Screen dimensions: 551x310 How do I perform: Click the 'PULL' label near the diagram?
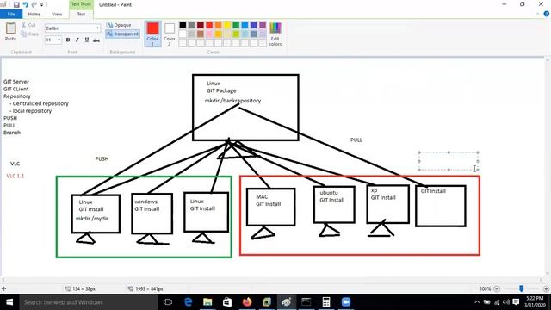356,139
